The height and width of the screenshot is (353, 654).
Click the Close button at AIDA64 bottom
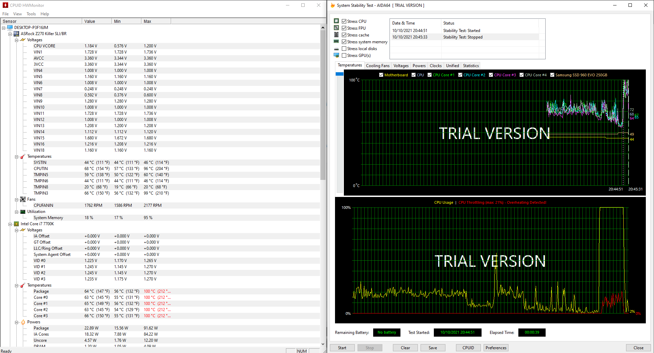(638, 348)
